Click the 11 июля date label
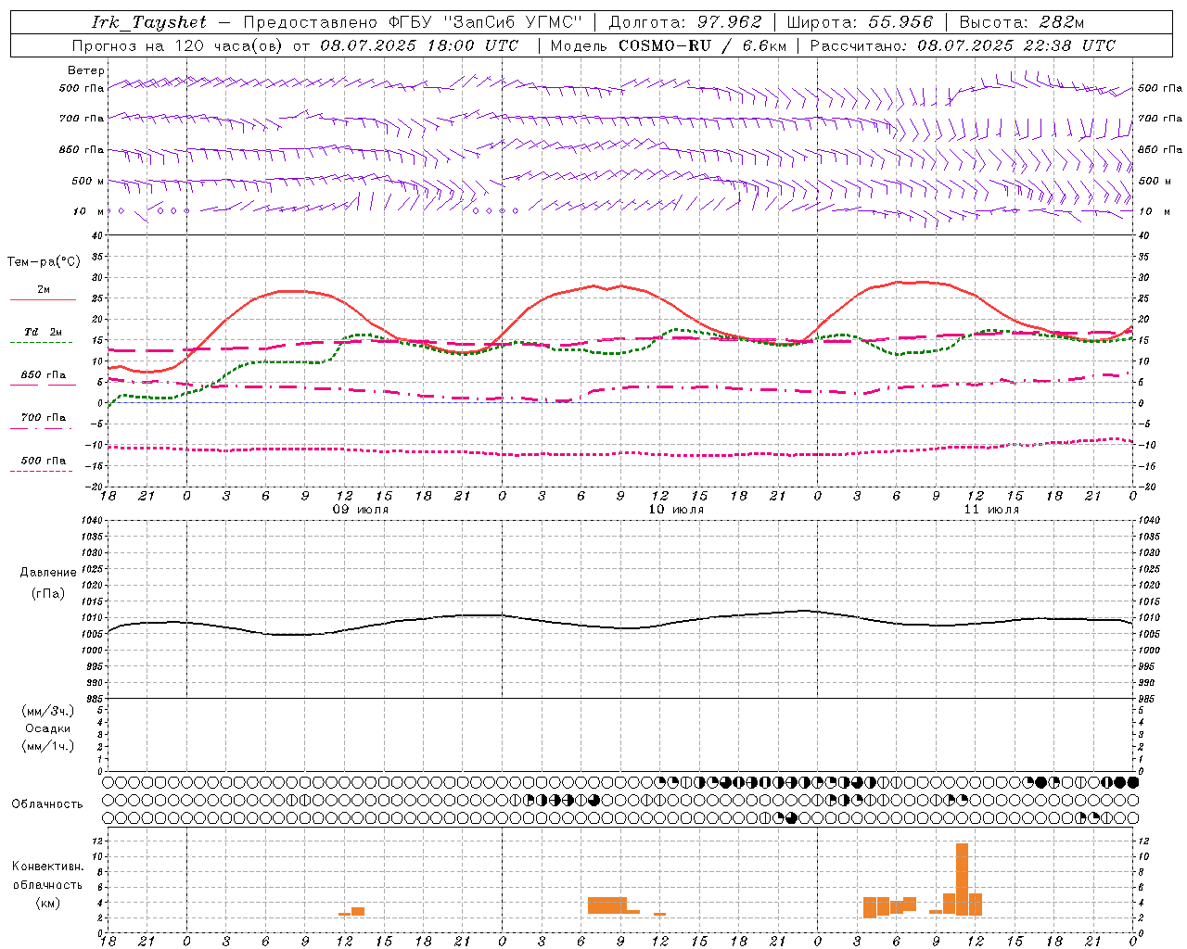 pos(991,510)
